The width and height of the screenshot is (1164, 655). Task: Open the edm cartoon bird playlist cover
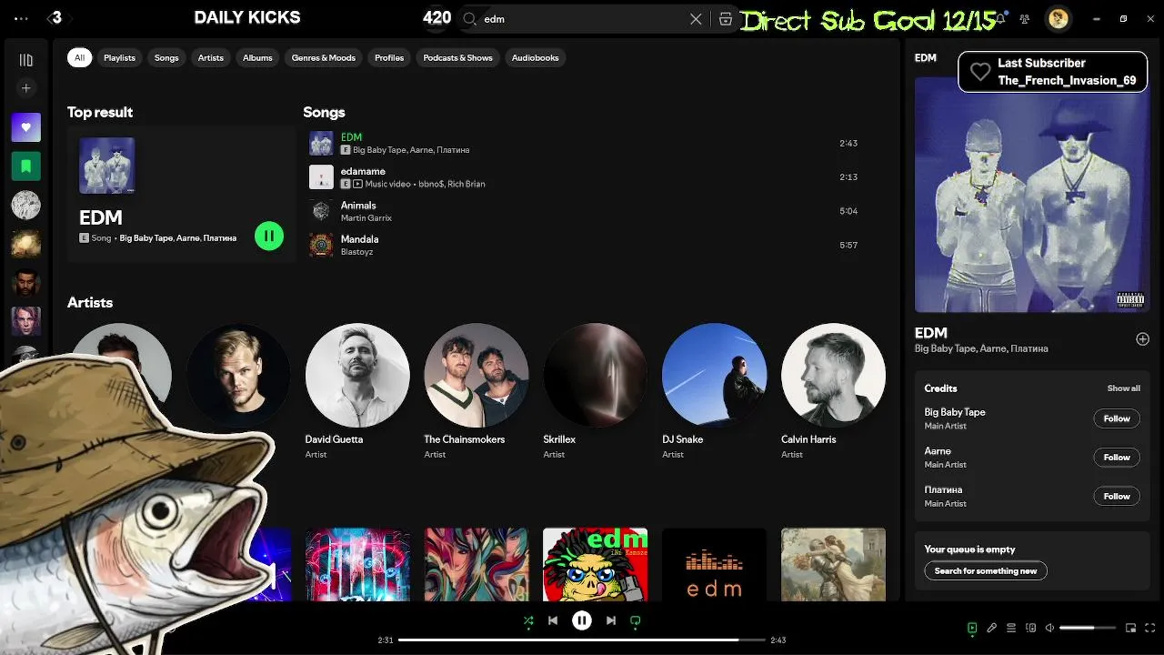[596, 564]
